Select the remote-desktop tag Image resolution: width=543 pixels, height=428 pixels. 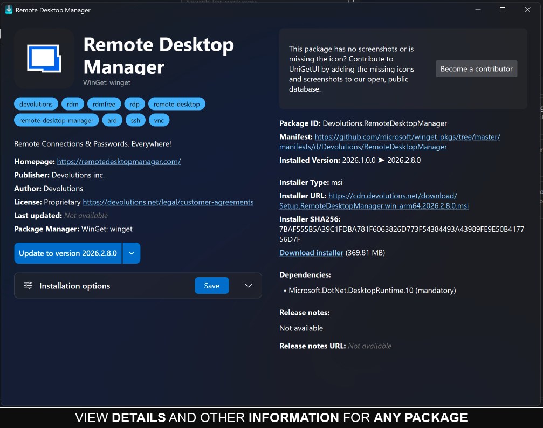pyautogui.click(x=177, y=104)
